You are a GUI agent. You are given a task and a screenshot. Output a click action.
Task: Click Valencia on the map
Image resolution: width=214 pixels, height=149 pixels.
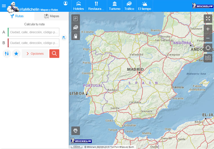(178, 87)
